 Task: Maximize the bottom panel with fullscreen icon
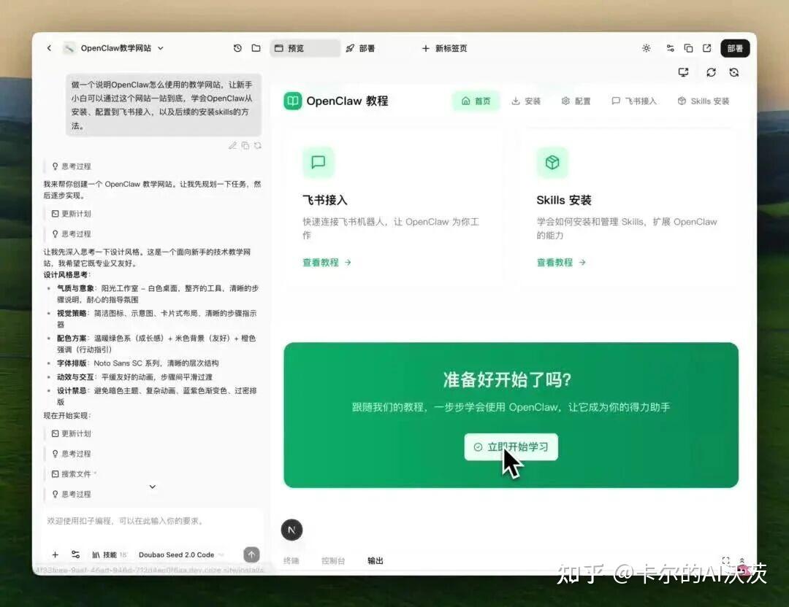tap(725, 560)
